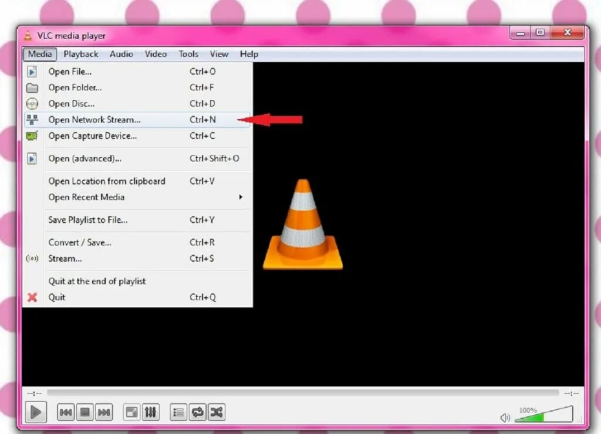Toggle shuffle random icon
The height and width of the screenshot is (434, 601).
coord(216,412)
